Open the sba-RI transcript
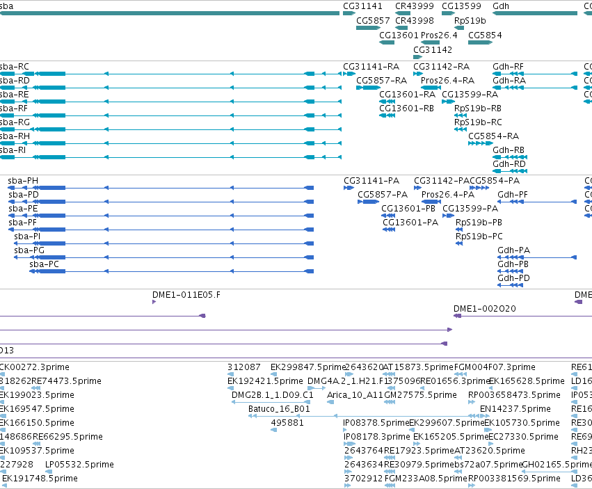The image size is (592, 489). tap(170, 157)
